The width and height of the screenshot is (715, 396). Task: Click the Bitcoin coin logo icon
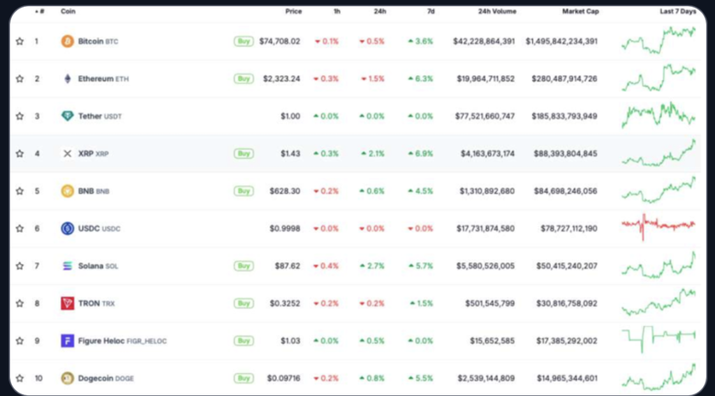[x=68, y=41]
